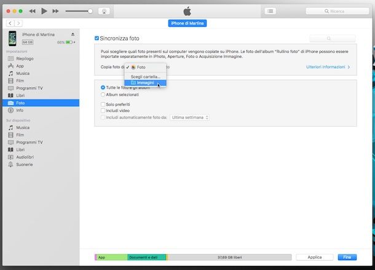Uncheck Sincronizza foto checkbox
The width and height of the screenshot is (375, 270).
point(97,38)
